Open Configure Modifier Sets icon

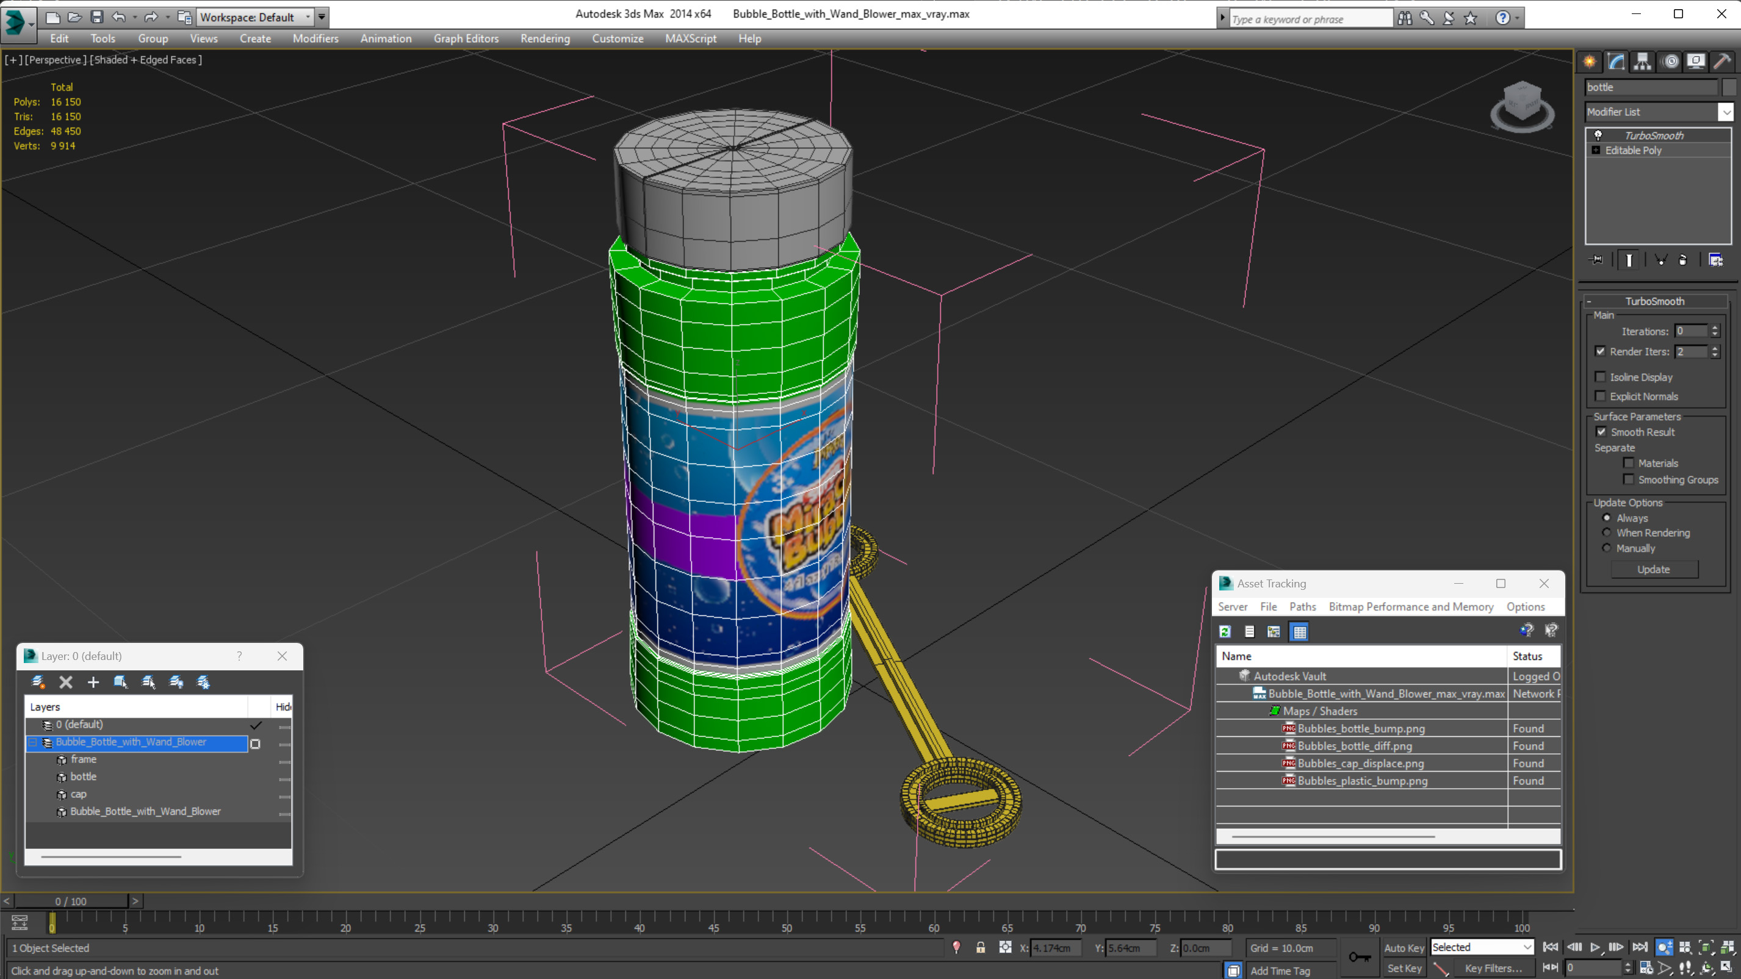point(1716,260)
